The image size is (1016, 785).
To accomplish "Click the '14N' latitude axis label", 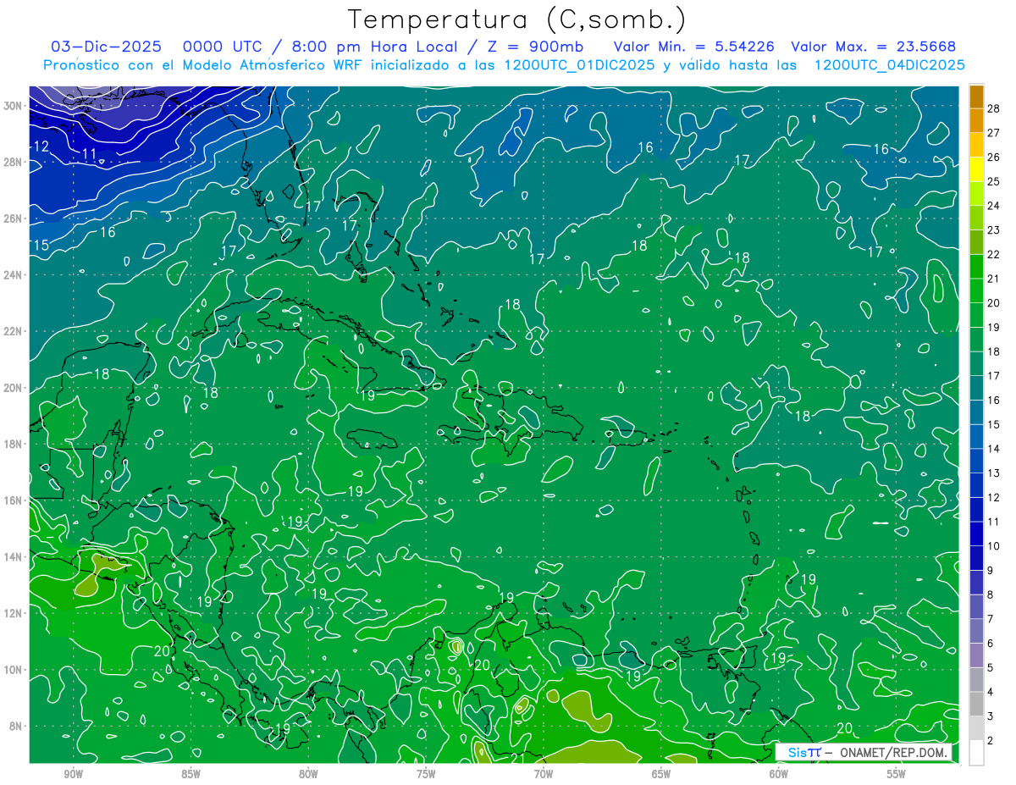I will (14, 557).
